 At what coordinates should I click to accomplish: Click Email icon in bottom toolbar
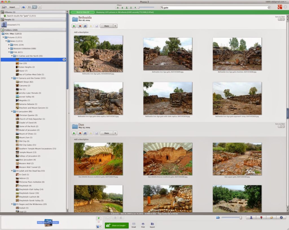(x=134, y=225)
